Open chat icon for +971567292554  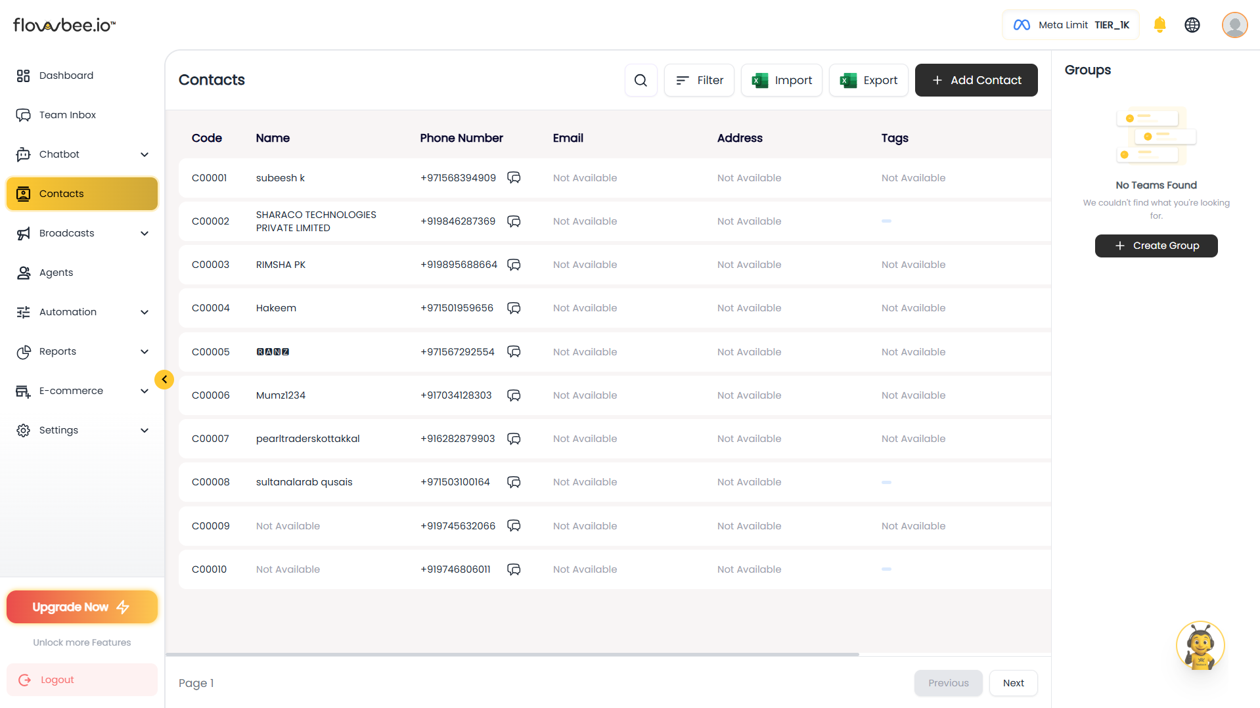coord(514,352)
